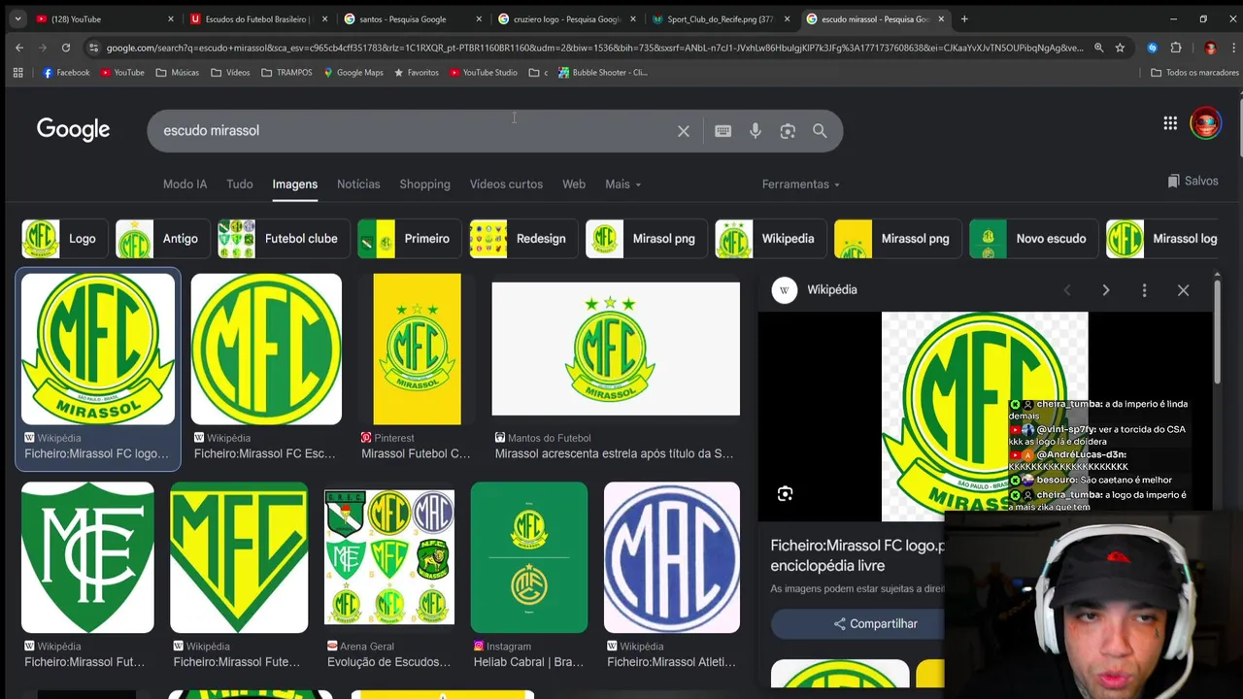Search preview image with Lens icon

point(785,494)
